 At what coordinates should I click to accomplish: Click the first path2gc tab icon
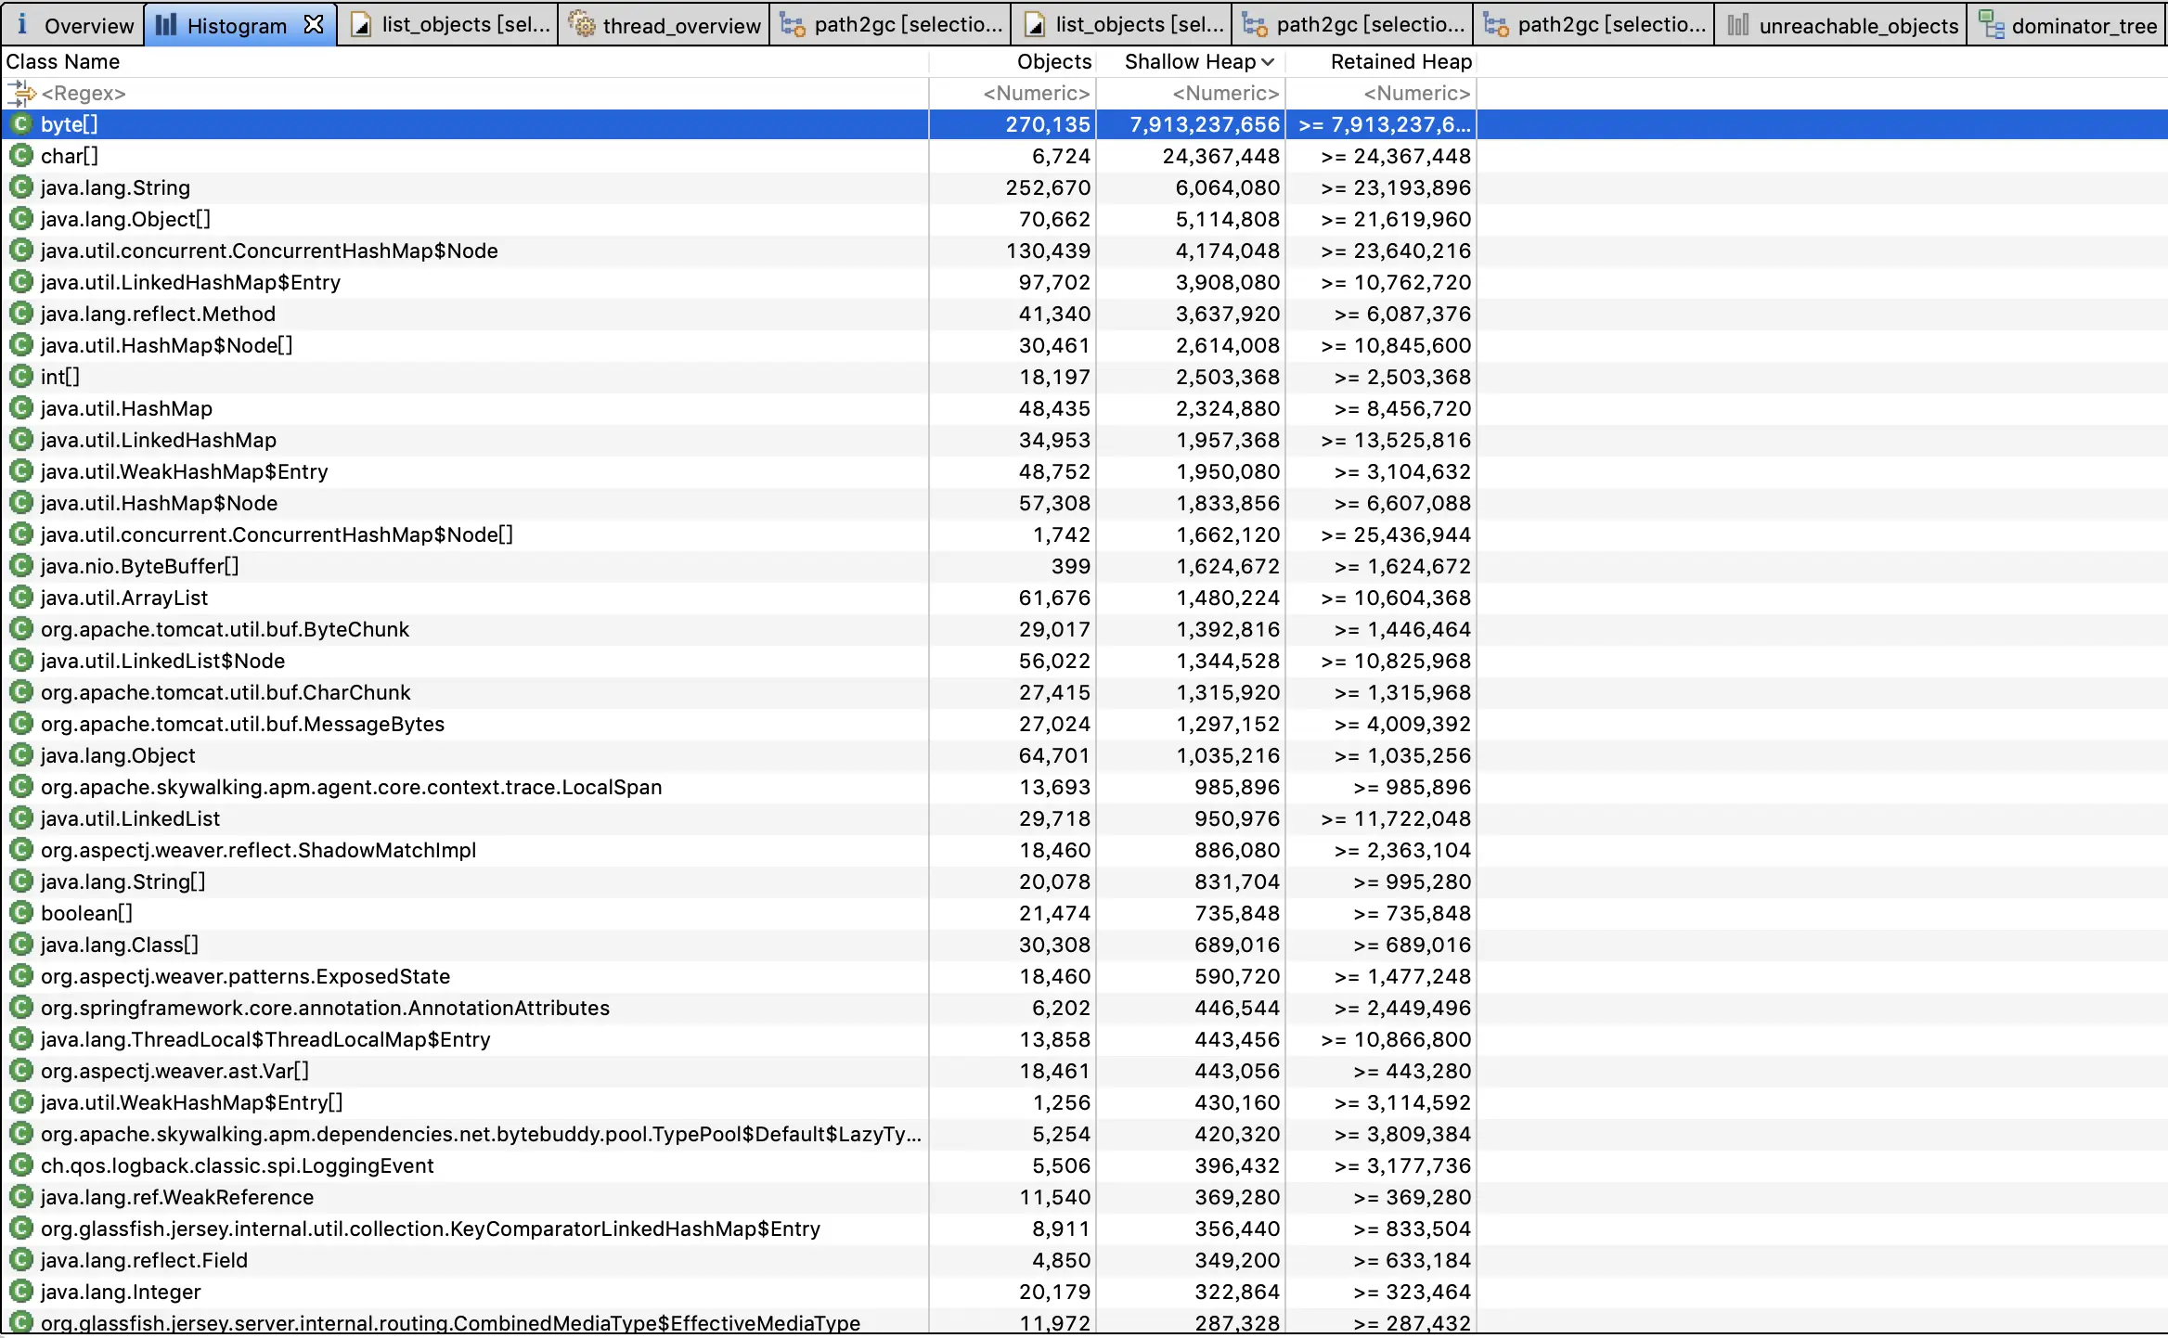(x=792, y=25)
